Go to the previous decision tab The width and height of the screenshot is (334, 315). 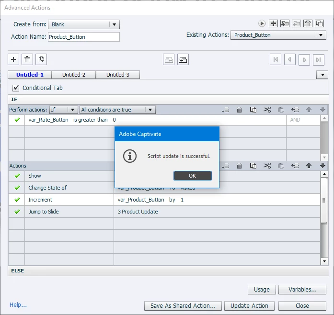pos(290,59)
